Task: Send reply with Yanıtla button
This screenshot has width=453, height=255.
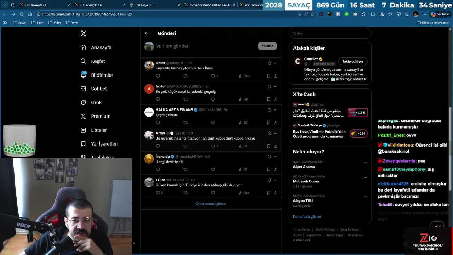Action: 268,46
